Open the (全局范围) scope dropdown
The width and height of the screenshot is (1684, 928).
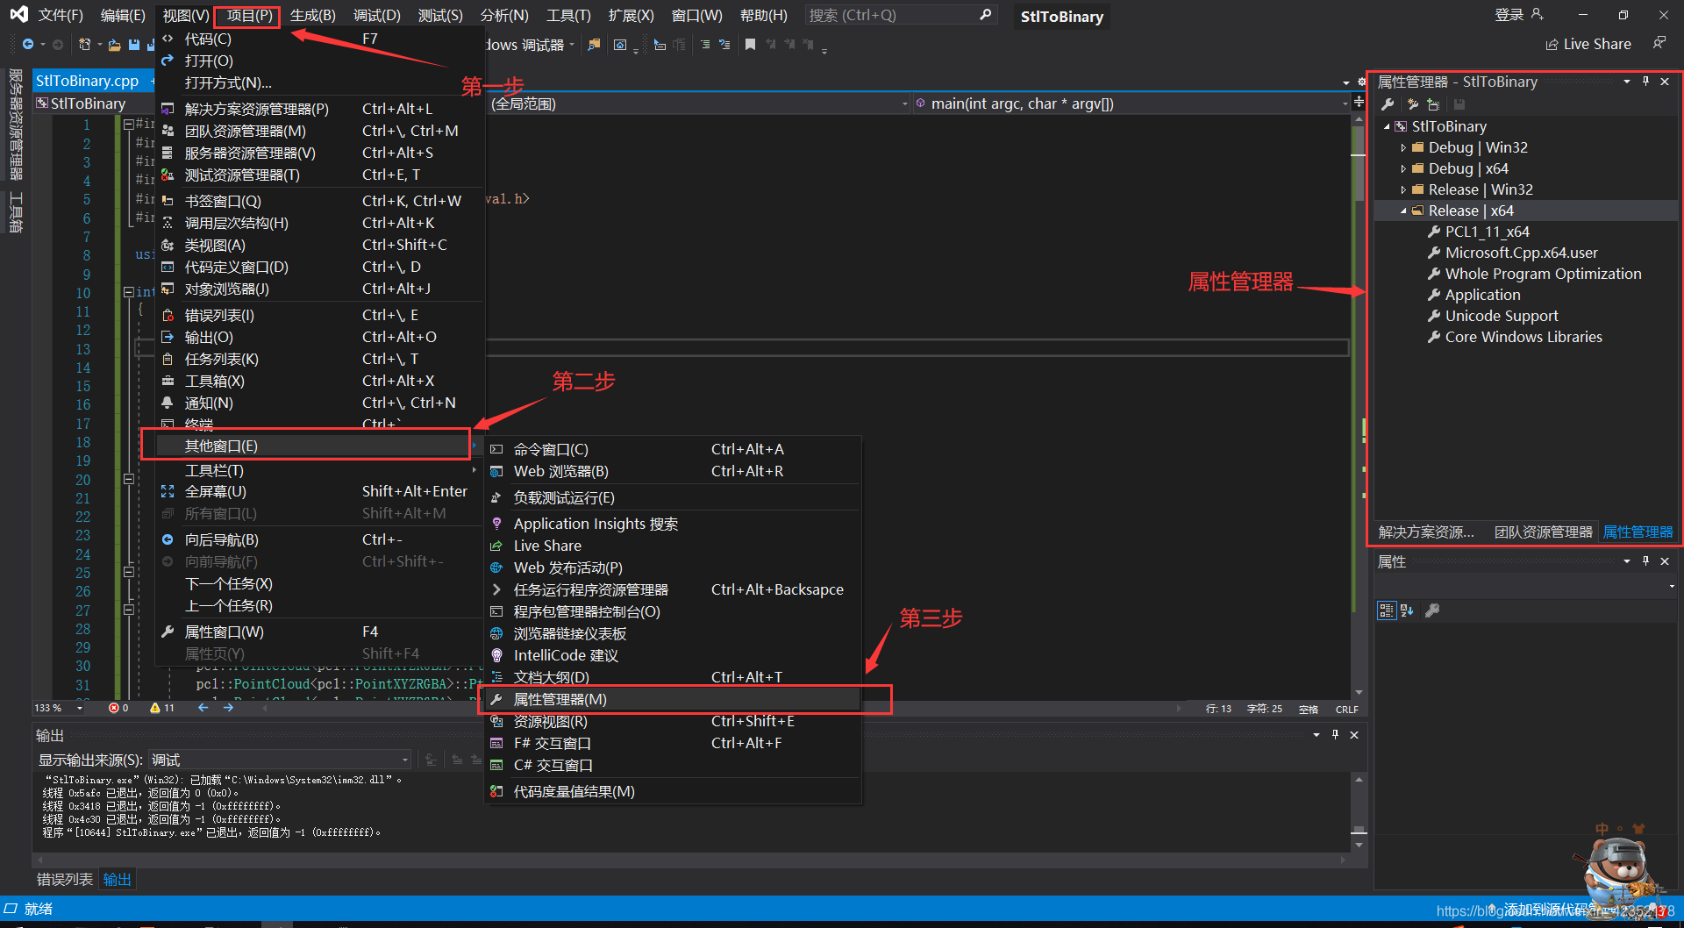tap(699, 104)
